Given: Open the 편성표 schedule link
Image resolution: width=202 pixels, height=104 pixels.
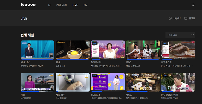Looking at the screenshot, I should (190, 18).
